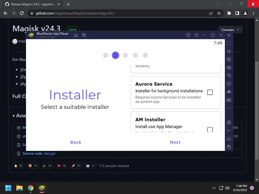Image resolution: width=259 pixels, height=194 pixels.
Task: Click the topjohnwu avatar on GitHub page
Action: (15, 41)
